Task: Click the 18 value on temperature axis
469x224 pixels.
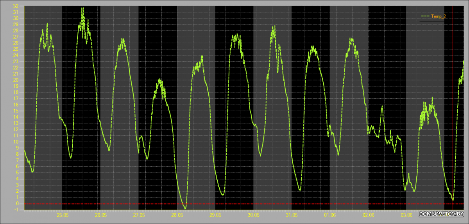Action: click(16, 92)
